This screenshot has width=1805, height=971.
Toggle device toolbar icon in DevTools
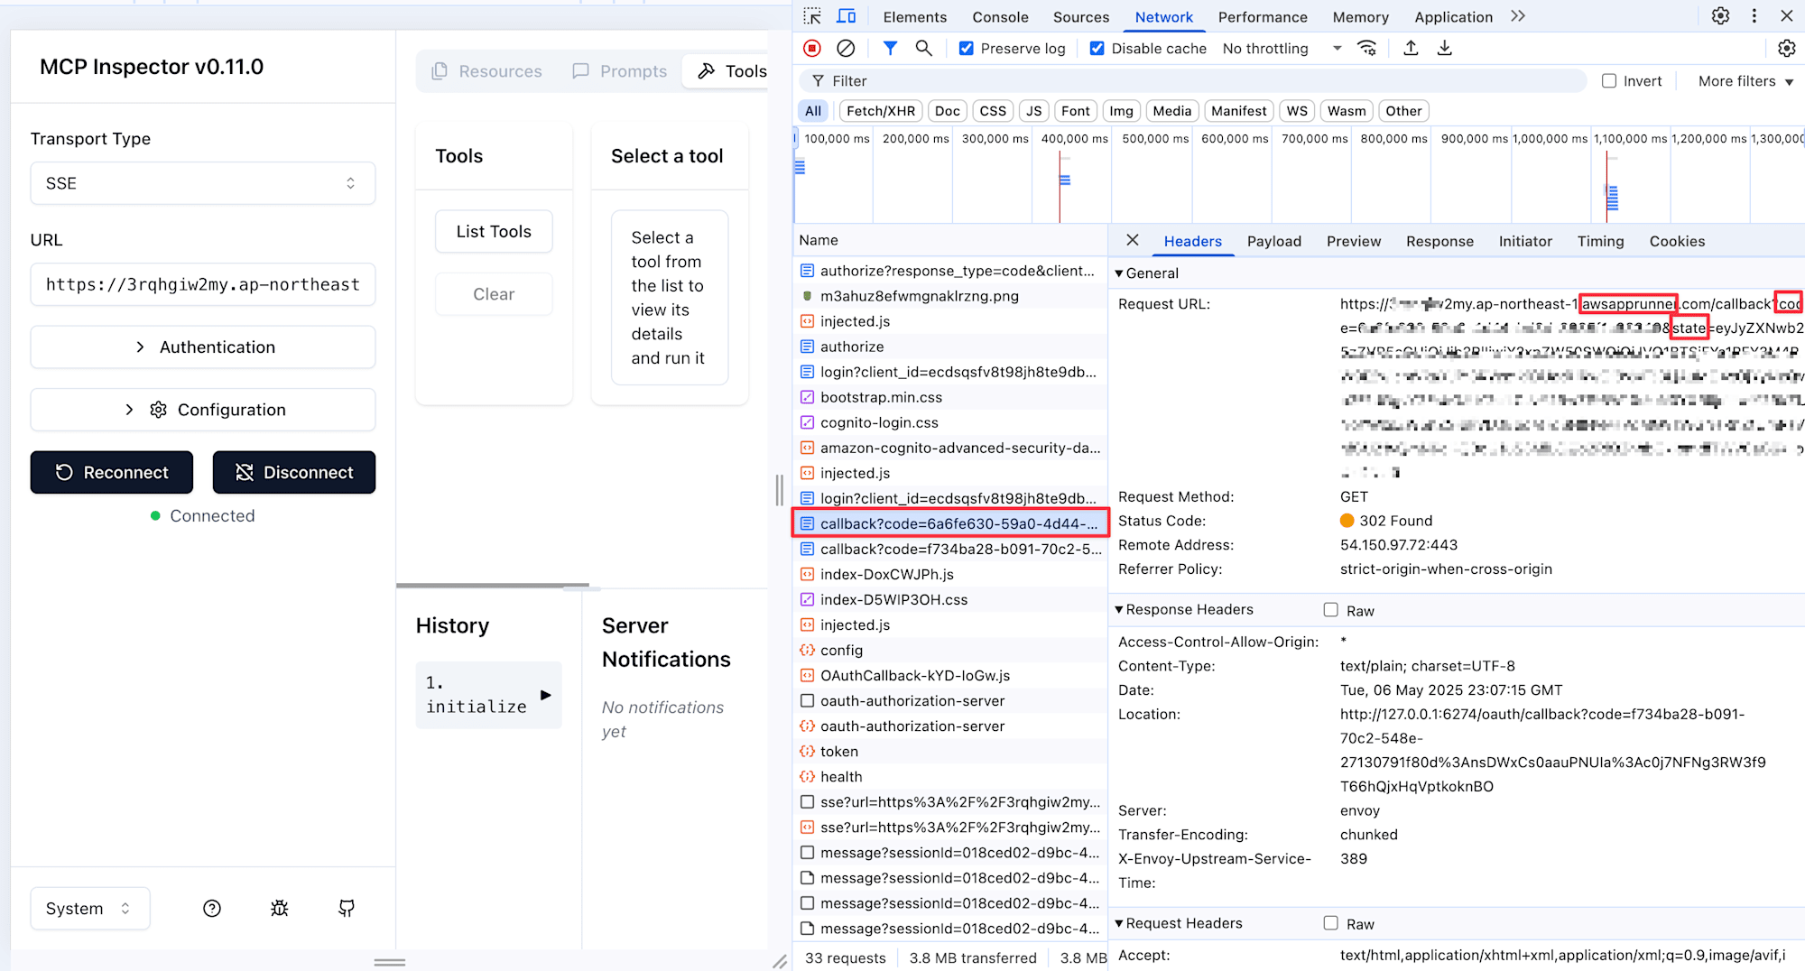(x=846, y=16)
